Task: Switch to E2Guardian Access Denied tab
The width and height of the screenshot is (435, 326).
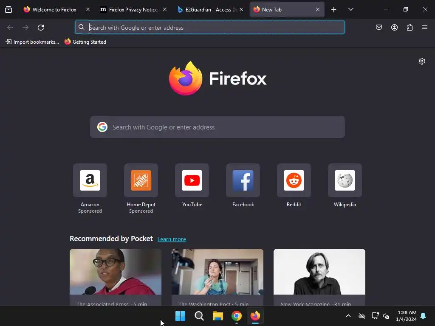Action: point(207,10)
